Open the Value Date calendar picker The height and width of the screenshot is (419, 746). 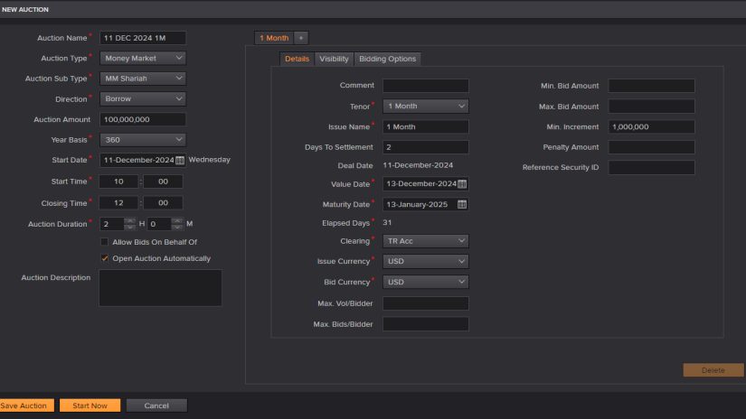[462, 184]
